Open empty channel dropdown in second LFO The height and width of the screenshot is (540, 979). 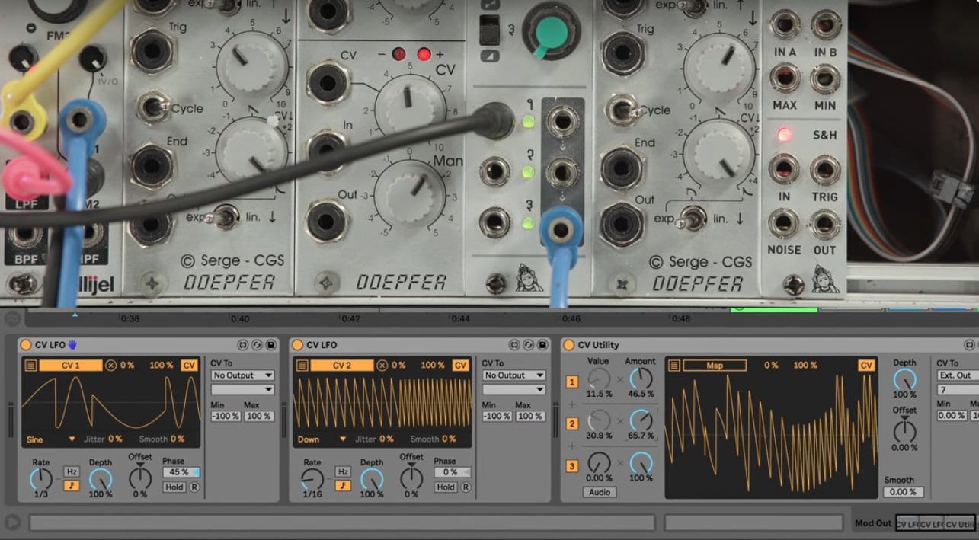tap(514, 389)
